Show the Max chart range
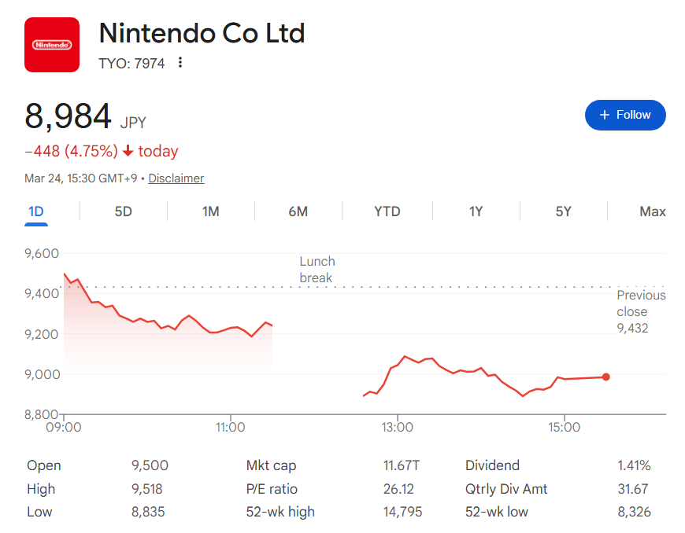685x533 pixels. (652, 211)
